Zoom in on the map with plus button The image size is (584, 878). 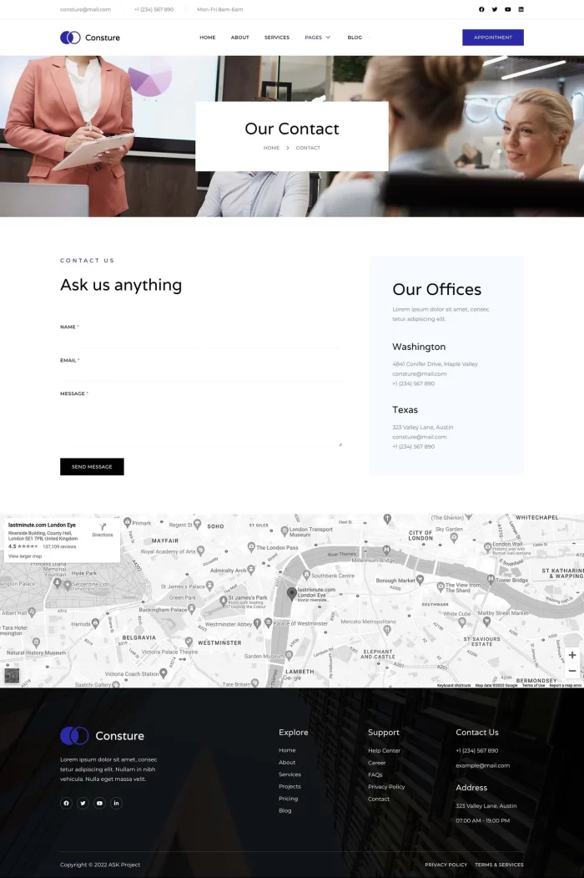pos(571,655)
